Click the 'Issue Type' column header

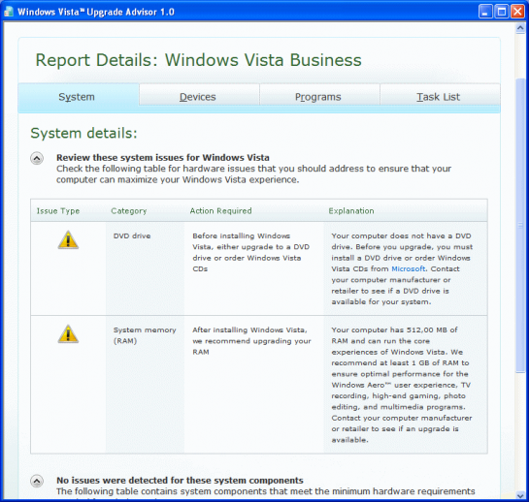click(58, 211)
